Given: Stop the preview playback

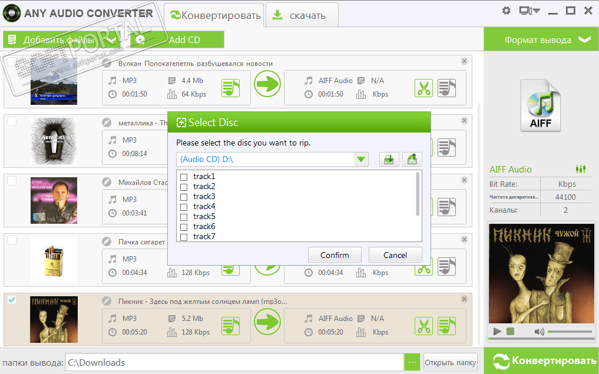Looking at the screenshot, I should 510,331.
